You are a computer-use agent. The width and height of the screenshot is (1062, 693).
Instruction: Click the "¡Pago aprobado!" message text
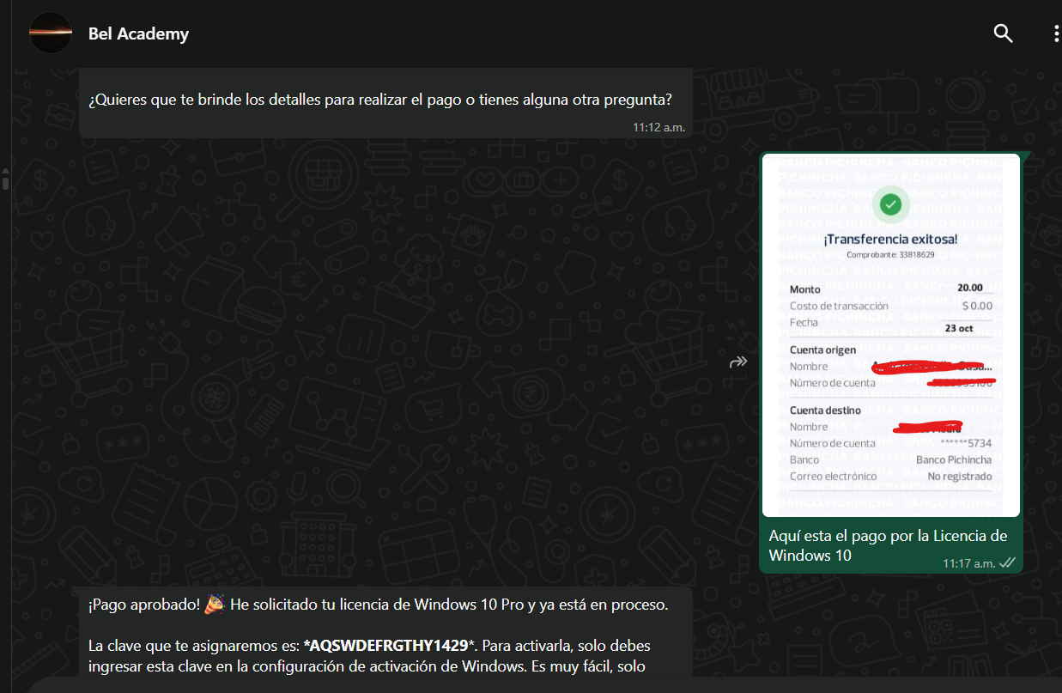[143, 605]
